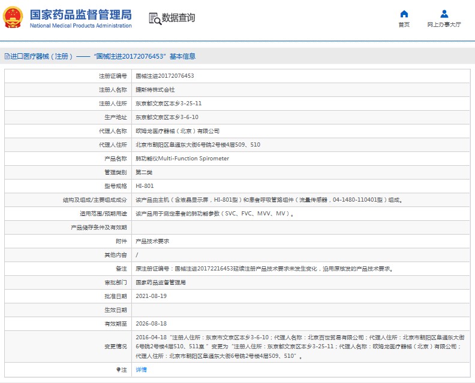
Task: Click the 适用范围/预期用途 label
Action: coord(103,214)
